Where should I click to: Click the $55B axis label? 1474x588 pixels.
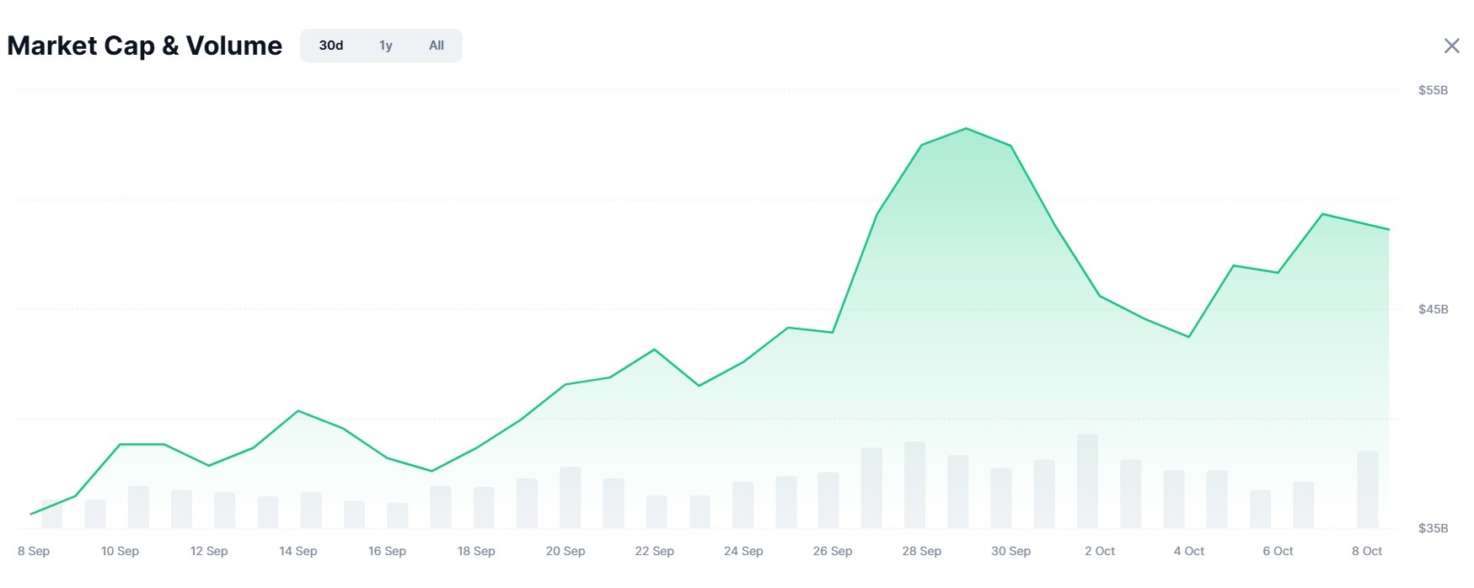coord(1433,90)
